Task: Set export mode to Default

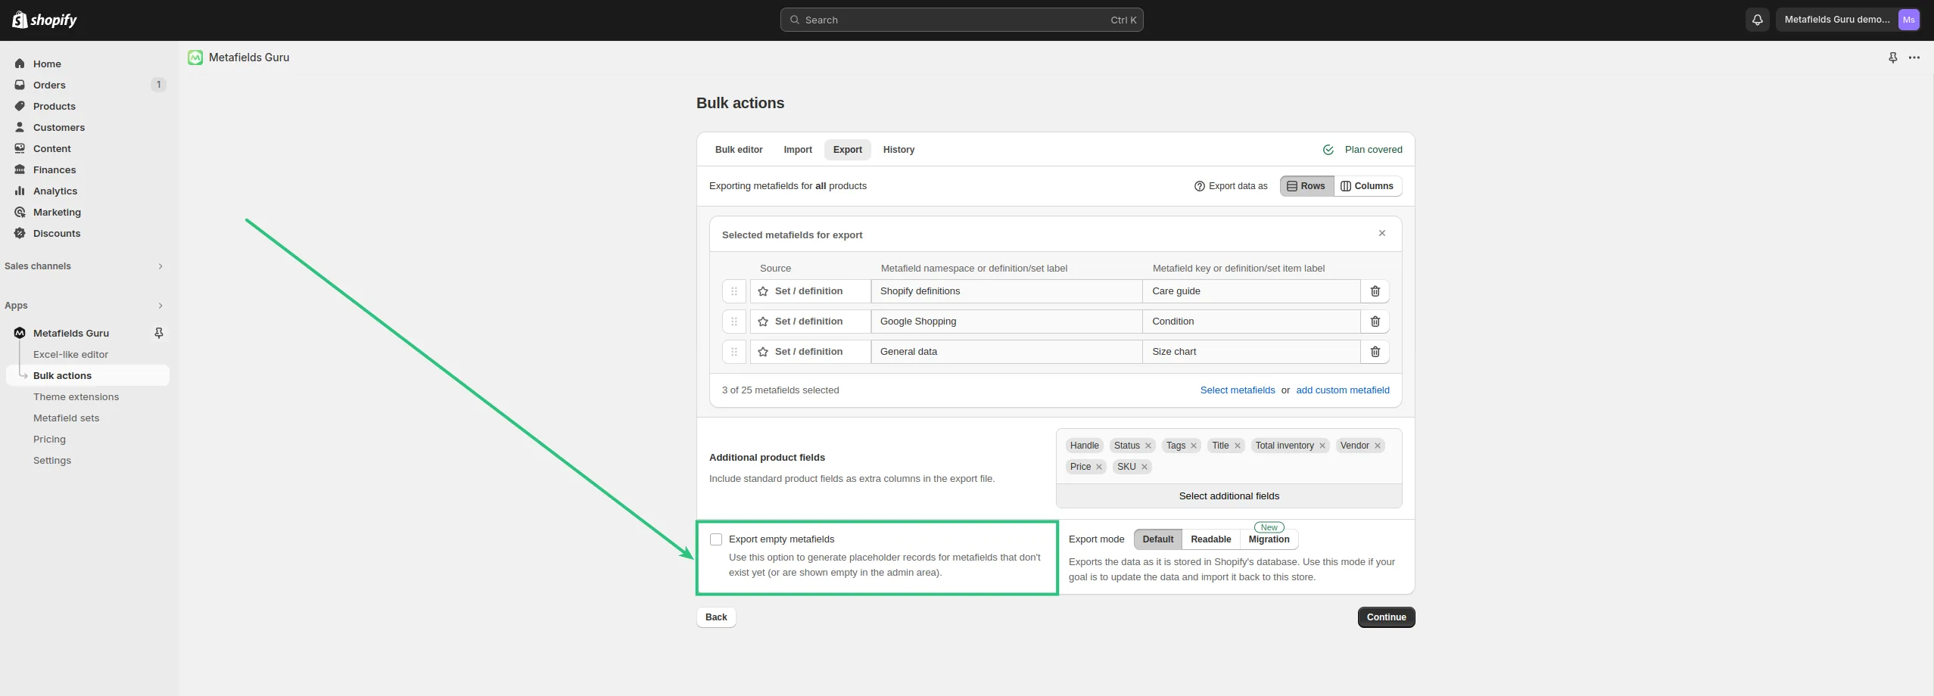Action: point(1158,539)
